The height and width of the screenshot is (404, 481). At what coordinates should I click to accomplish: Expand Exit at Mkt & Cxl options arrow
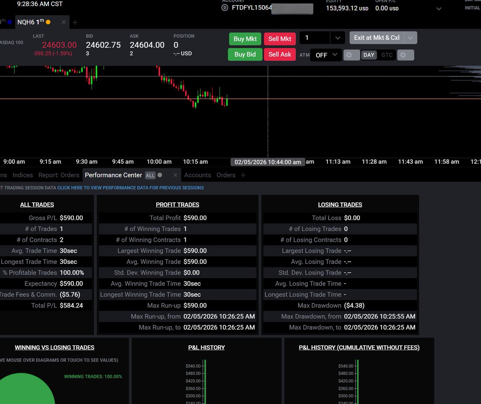tap(410, 38)
